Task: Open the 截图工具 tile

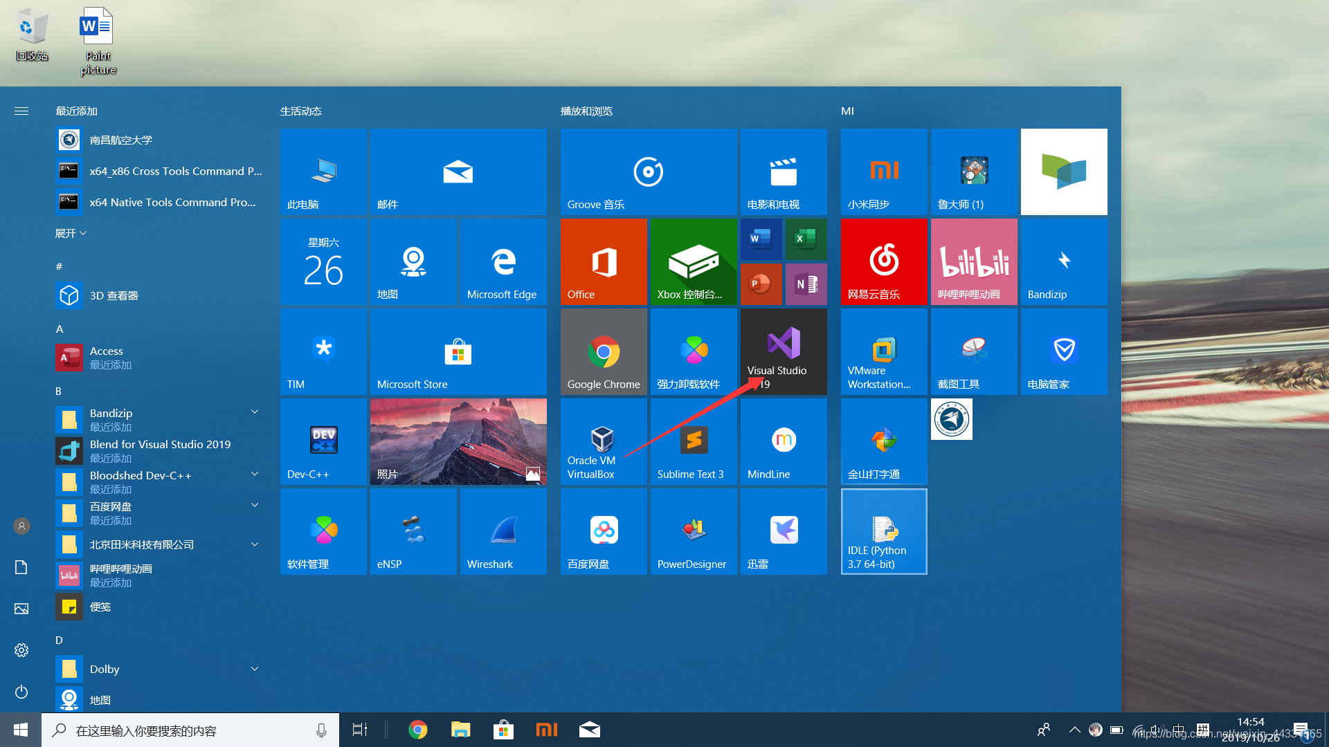Action: (974, 351)
